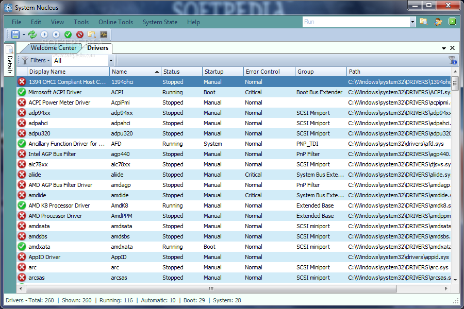The image size is (464, 309).
Task: Select the Drivers tab
Action: coord(97,48)
